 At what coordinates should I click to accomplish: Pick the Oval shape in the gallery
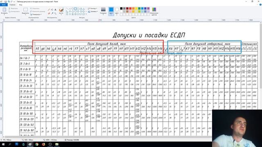pyautogui.click(x=73, y=9)
